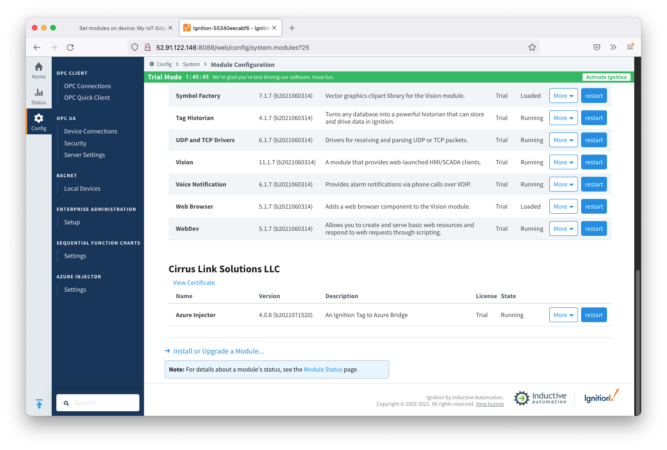Click the browser back arrow
The height and width of the screenshot is (450, 667).
[37, 47]
